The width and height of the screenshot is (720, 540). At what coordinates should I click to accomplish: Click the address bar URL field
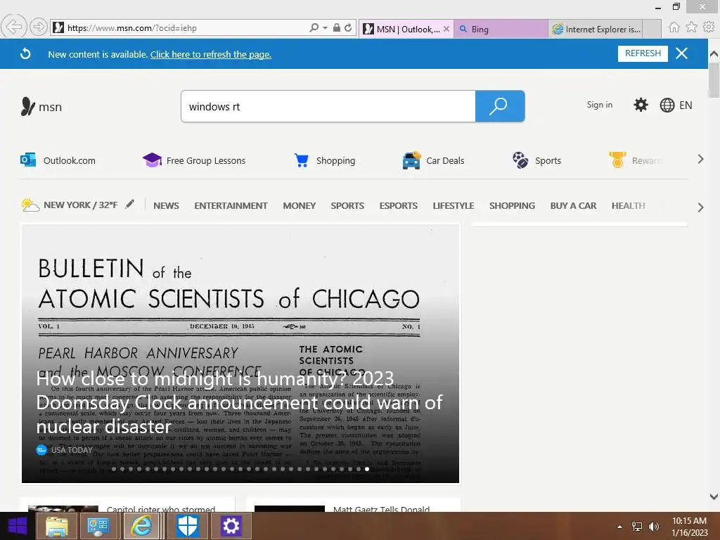point(184,27)
